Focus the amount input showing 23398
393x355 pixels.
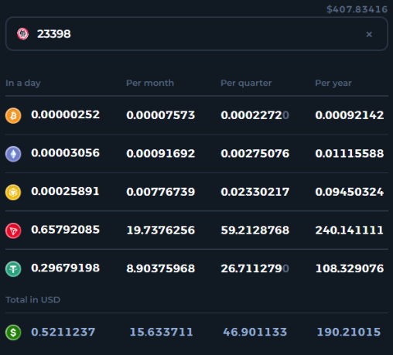click(x=196, y=34)
